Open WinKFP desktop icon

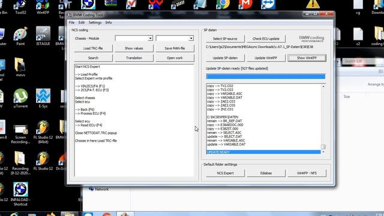pyautogui.click(x=43, y=7)
